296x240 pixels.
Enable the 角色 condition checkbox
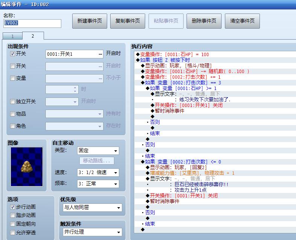click(x=12, y=126)
